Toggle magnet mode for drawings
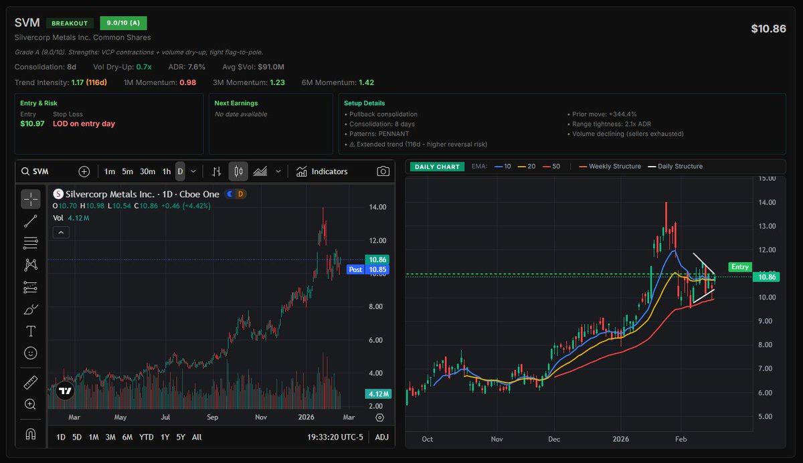This screenshot has height=463, width=803. 31,434
